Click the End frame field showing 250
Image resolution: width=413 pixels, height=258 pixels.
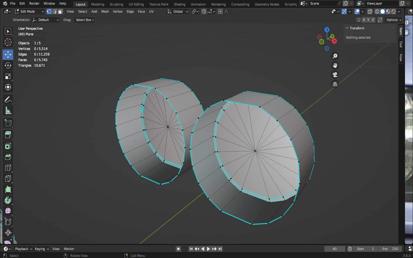click(390, 249)
